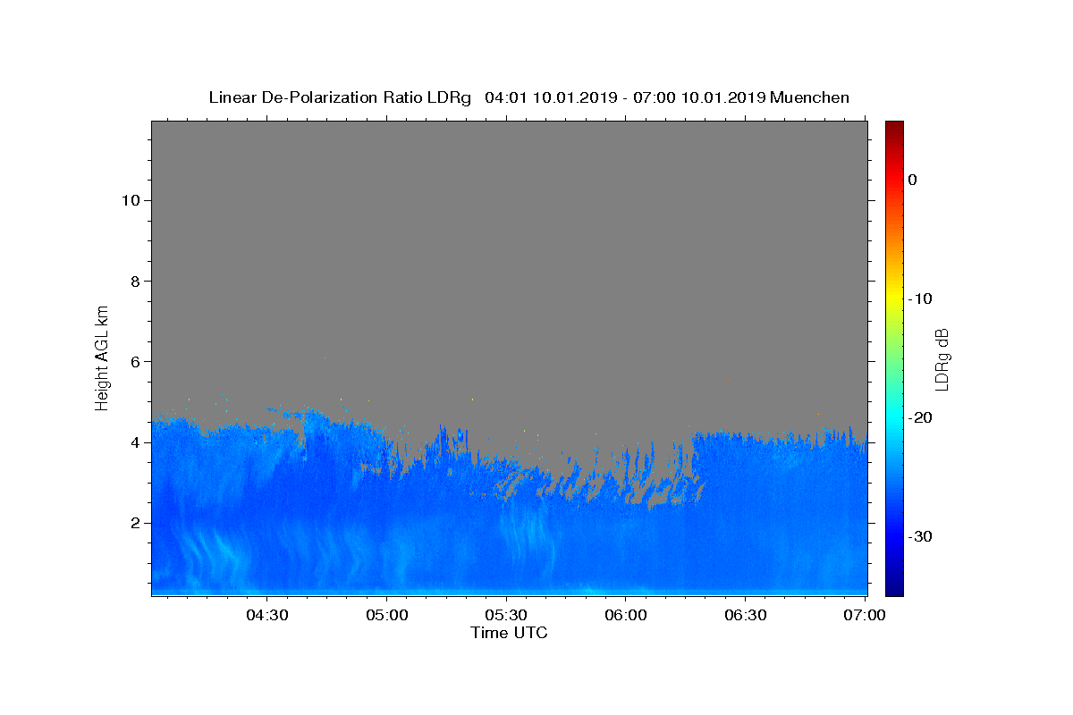
Task: Click the 06:30 time tick label
Action: (x=745, y=615)
